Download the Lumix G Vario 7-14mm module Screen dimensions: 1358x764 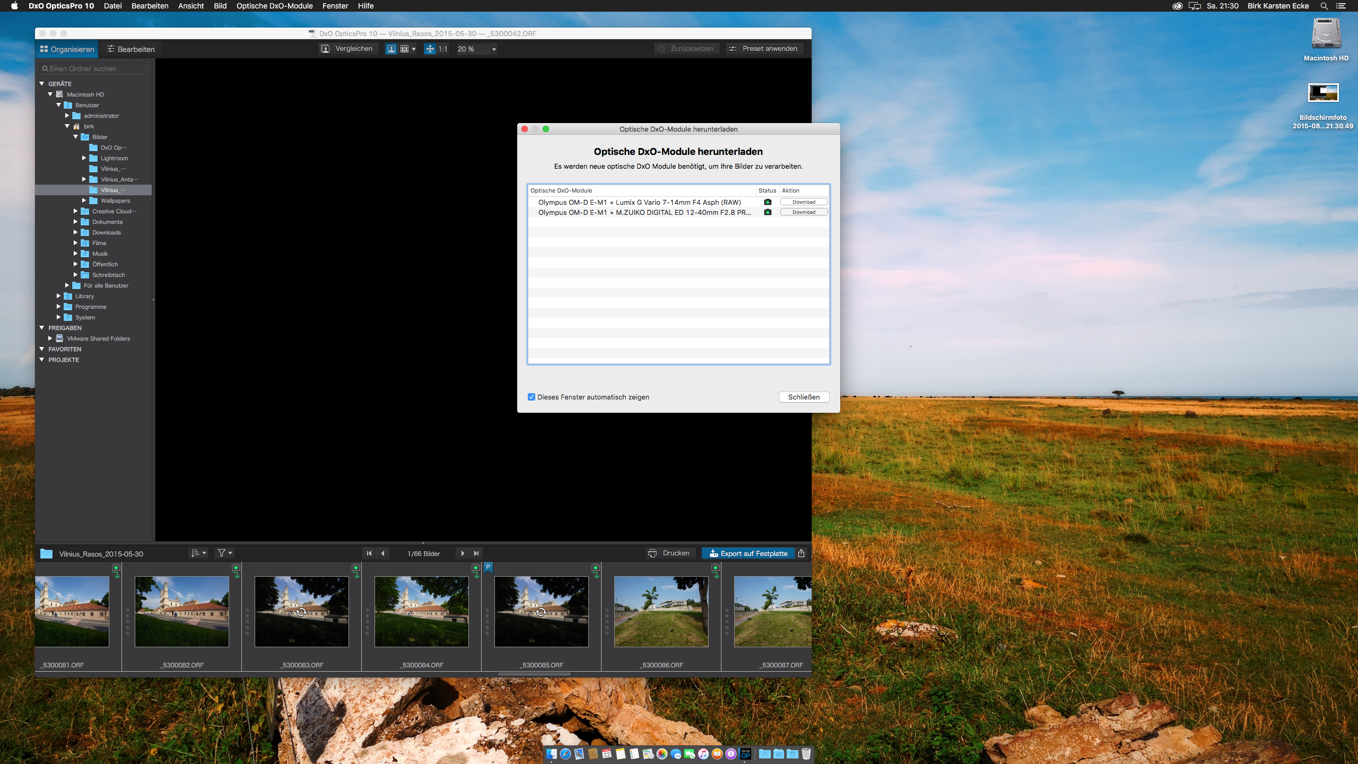coord(804,202)
